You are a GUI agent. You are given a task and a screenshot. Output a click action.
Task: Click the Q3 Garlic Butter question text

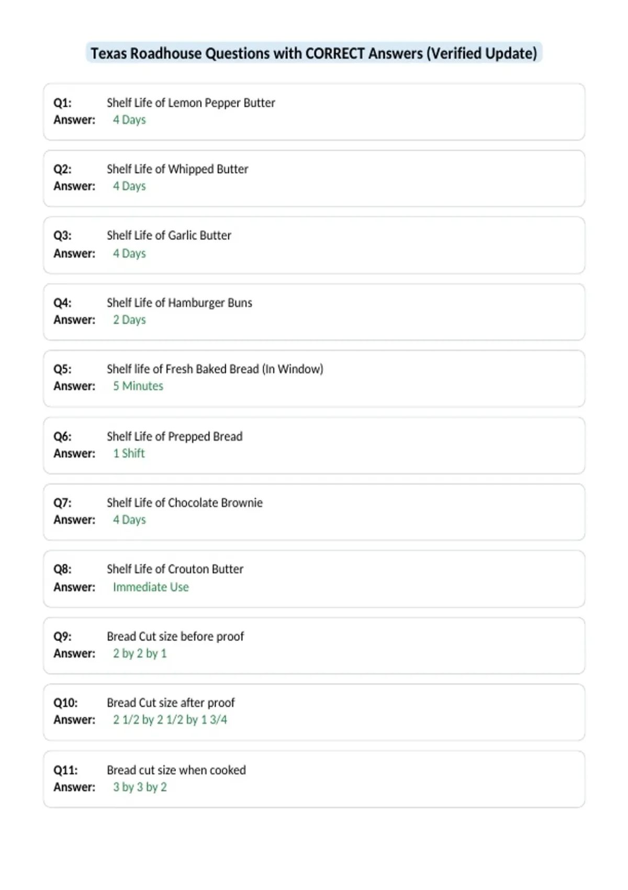pos(169,236)
